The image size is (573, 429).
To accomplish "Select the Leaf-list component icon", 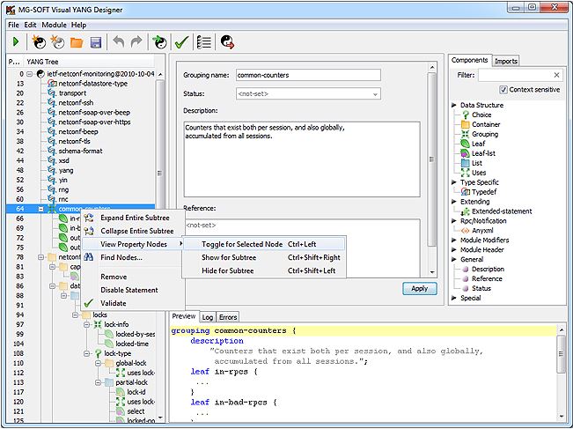I will coord(466,153).
